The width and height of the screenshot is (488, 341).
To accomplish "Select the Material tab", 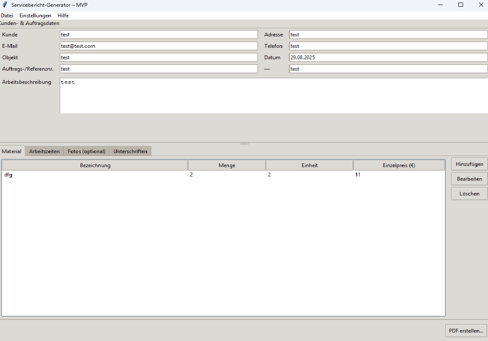I will point(12,151).
